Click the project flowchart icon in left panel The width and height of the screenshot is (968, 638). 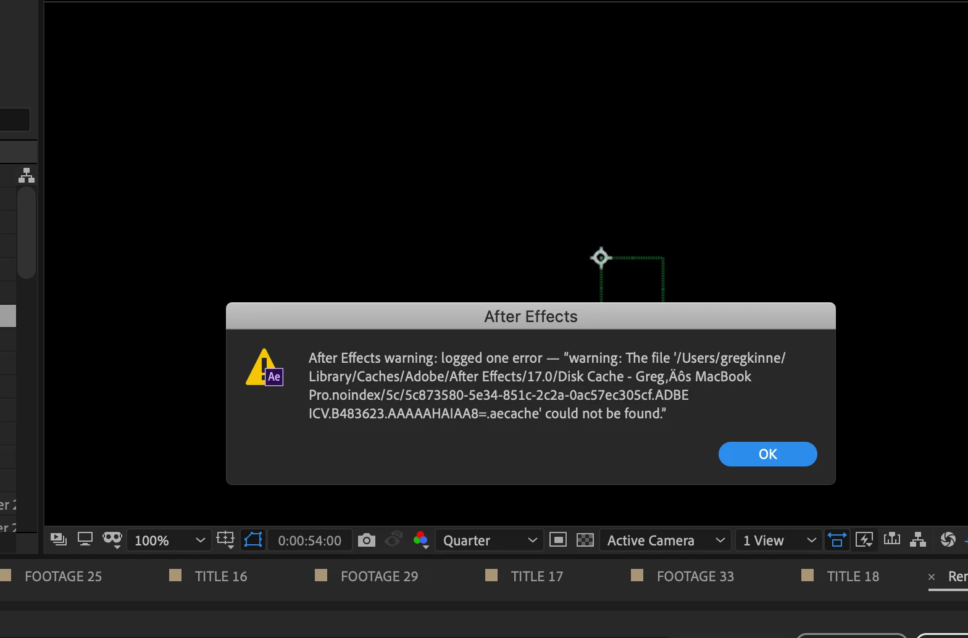coord(27,176)
